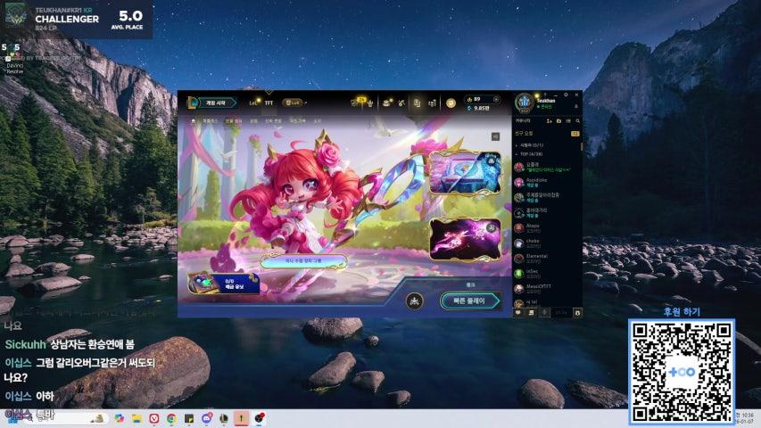The height and width of the screenshot is (428, 761).
Task: Open the collection cards icon
Action: click(417, 103)
